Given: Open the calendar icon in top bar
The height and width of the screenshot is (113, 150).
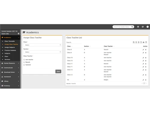Looking at the screenshot, I should tap(138, 27).
